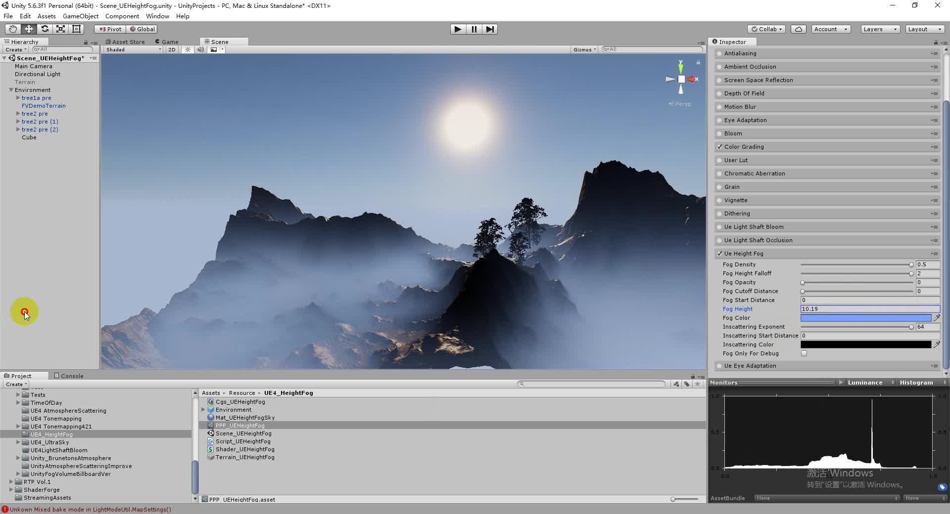Image resolution: width=950 pixels, height=514 pixels.
Task: Select the Rect transform tool
Action: pyautogui.click(x=76, y=29)
